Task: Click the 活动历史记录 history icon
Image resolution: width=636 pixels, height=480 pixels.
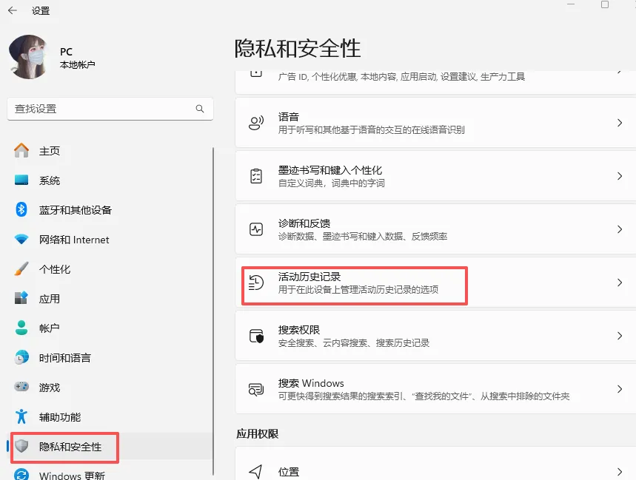Action: pos(256,283)
